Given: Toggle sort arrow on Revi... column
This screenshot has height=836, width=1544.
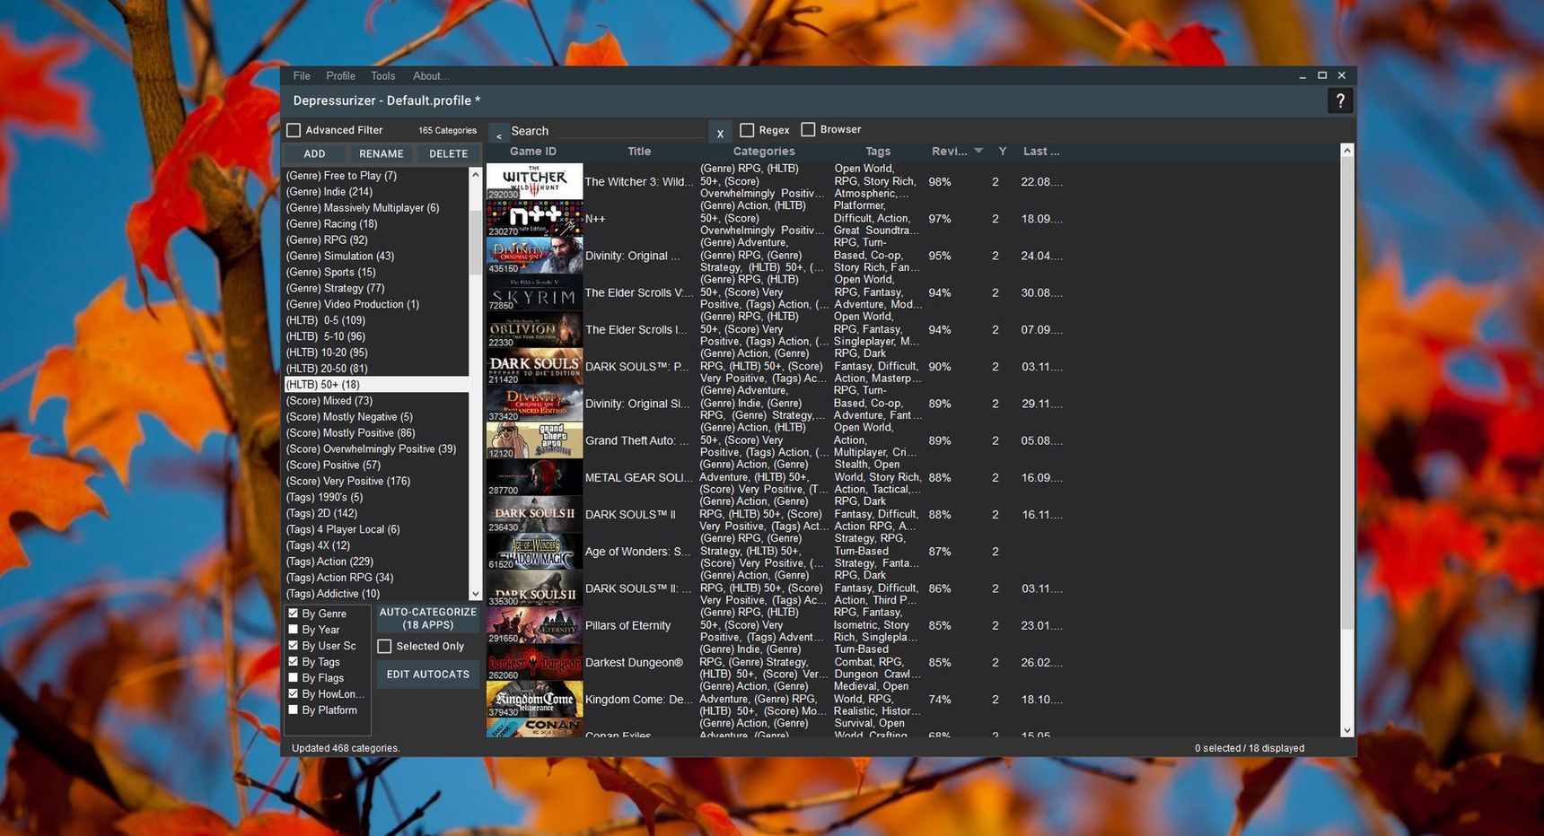Looking at the screenshot, I should tap(978, 151).
